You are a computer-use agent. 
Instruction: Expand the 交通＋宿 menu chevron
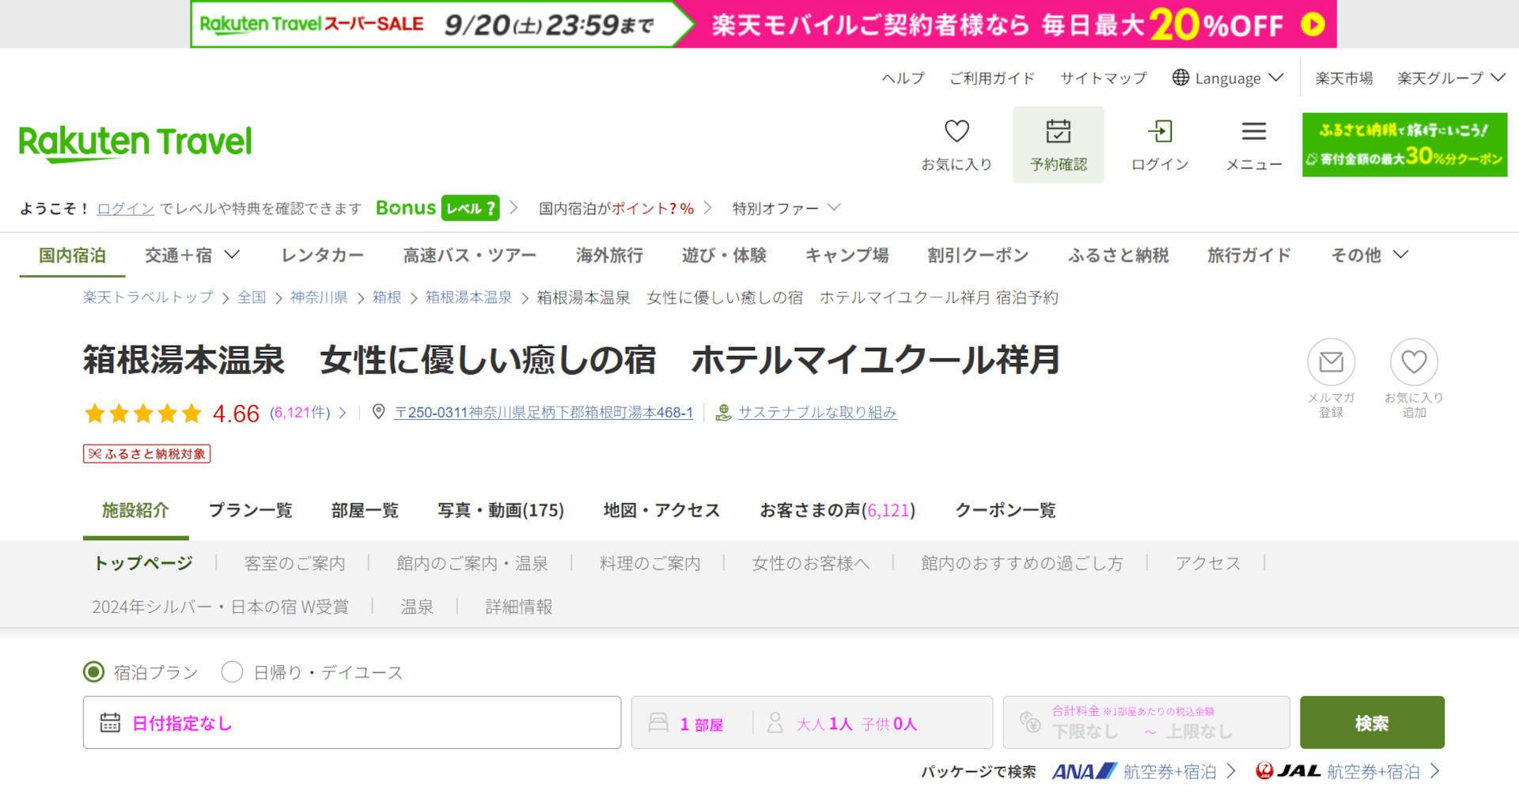(x=232, y=255)
